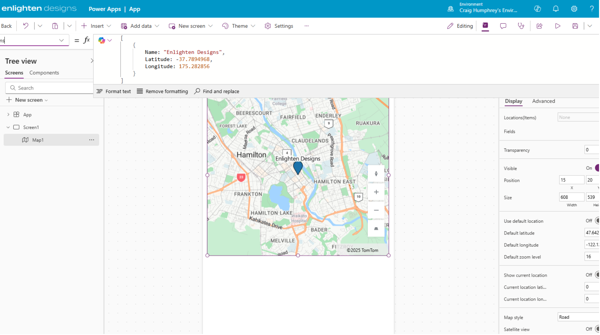The image size is (600, 335).
Task: Click the map zoom out minus button
Action: click(376, 210)
